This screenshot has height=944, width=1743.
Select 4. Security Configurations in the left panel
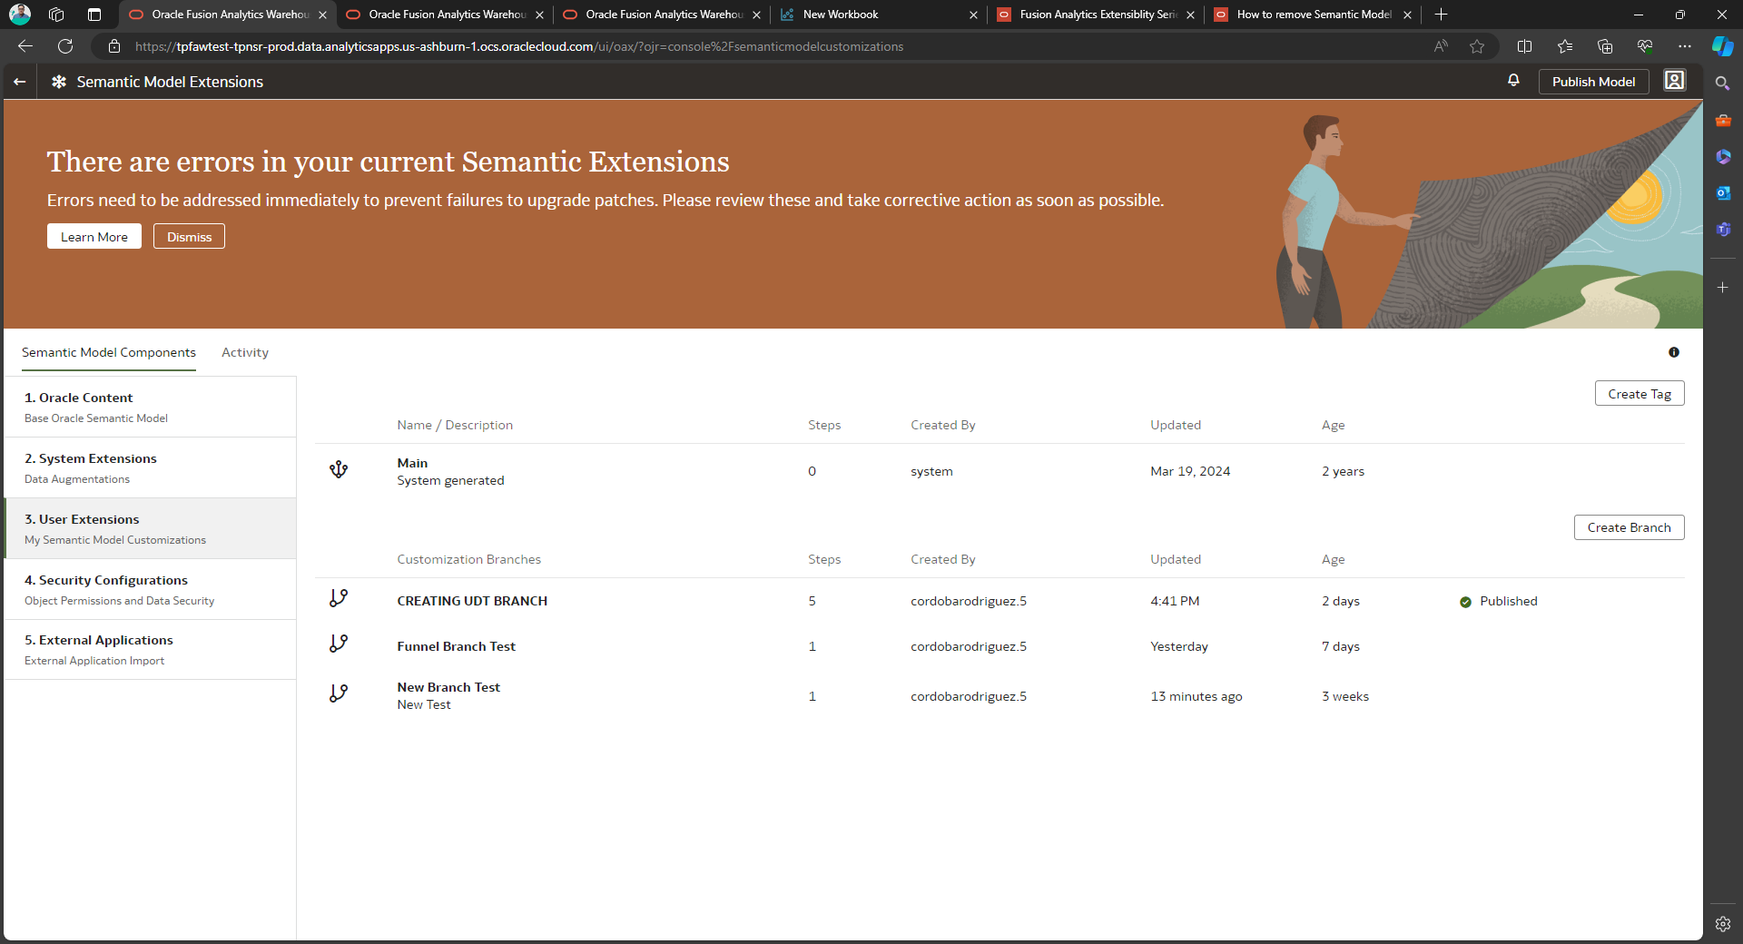point(150,589)
